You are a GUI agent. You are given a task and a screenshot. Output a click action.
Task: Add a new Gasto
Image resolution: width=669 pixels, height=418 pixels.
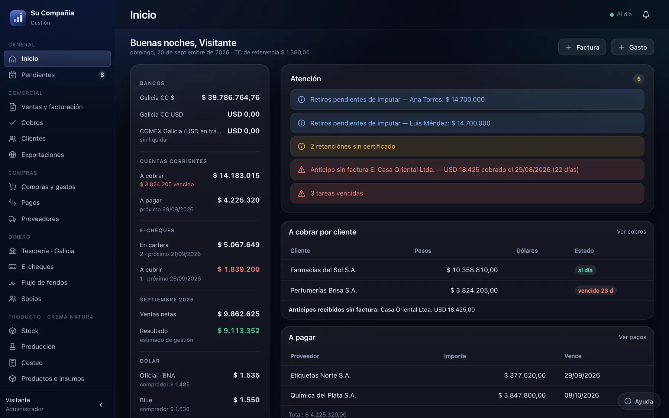click(632, 47)
